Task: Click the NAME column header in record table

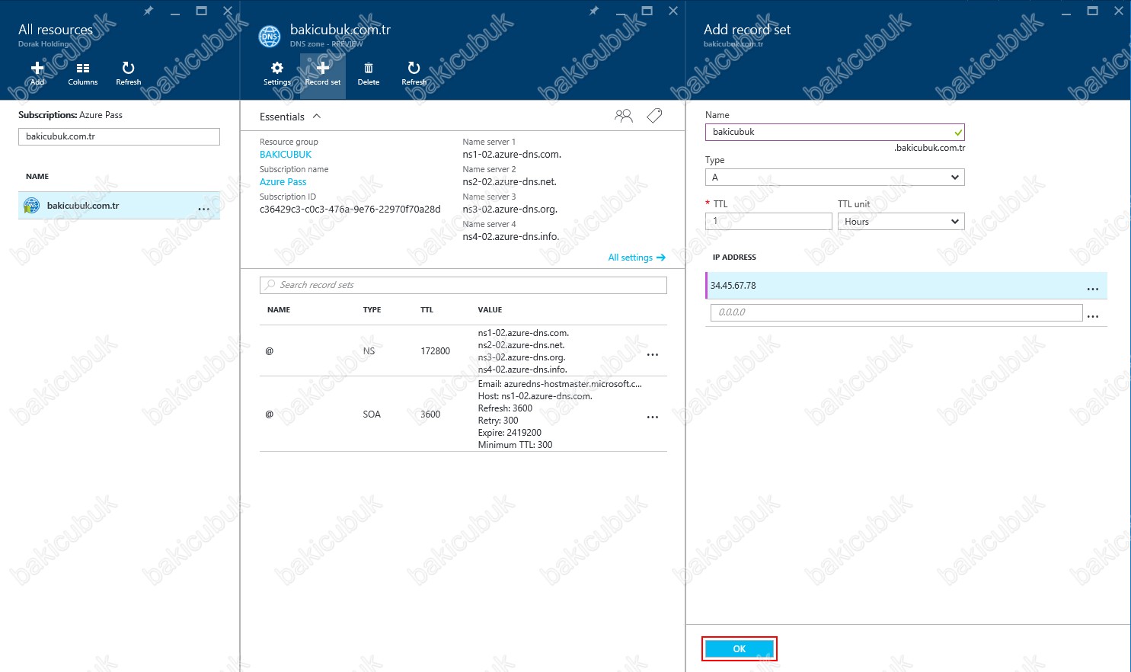Action: pos(279,310)
